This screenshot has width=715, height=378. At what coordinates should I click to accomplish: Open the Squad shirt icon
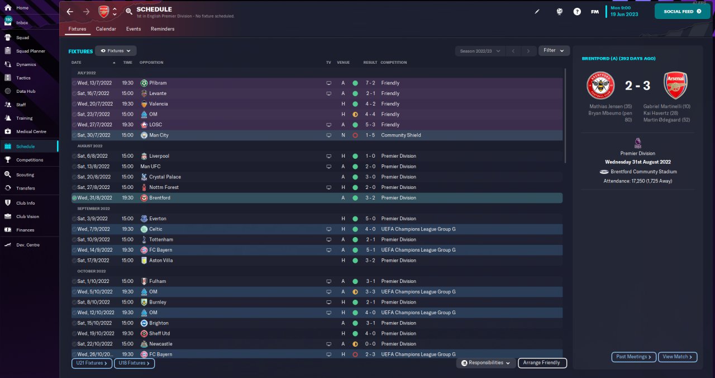tap(8, 37)
